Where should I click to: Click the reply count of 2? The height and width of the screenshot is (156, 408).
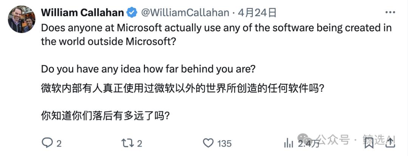coord(59,144)
